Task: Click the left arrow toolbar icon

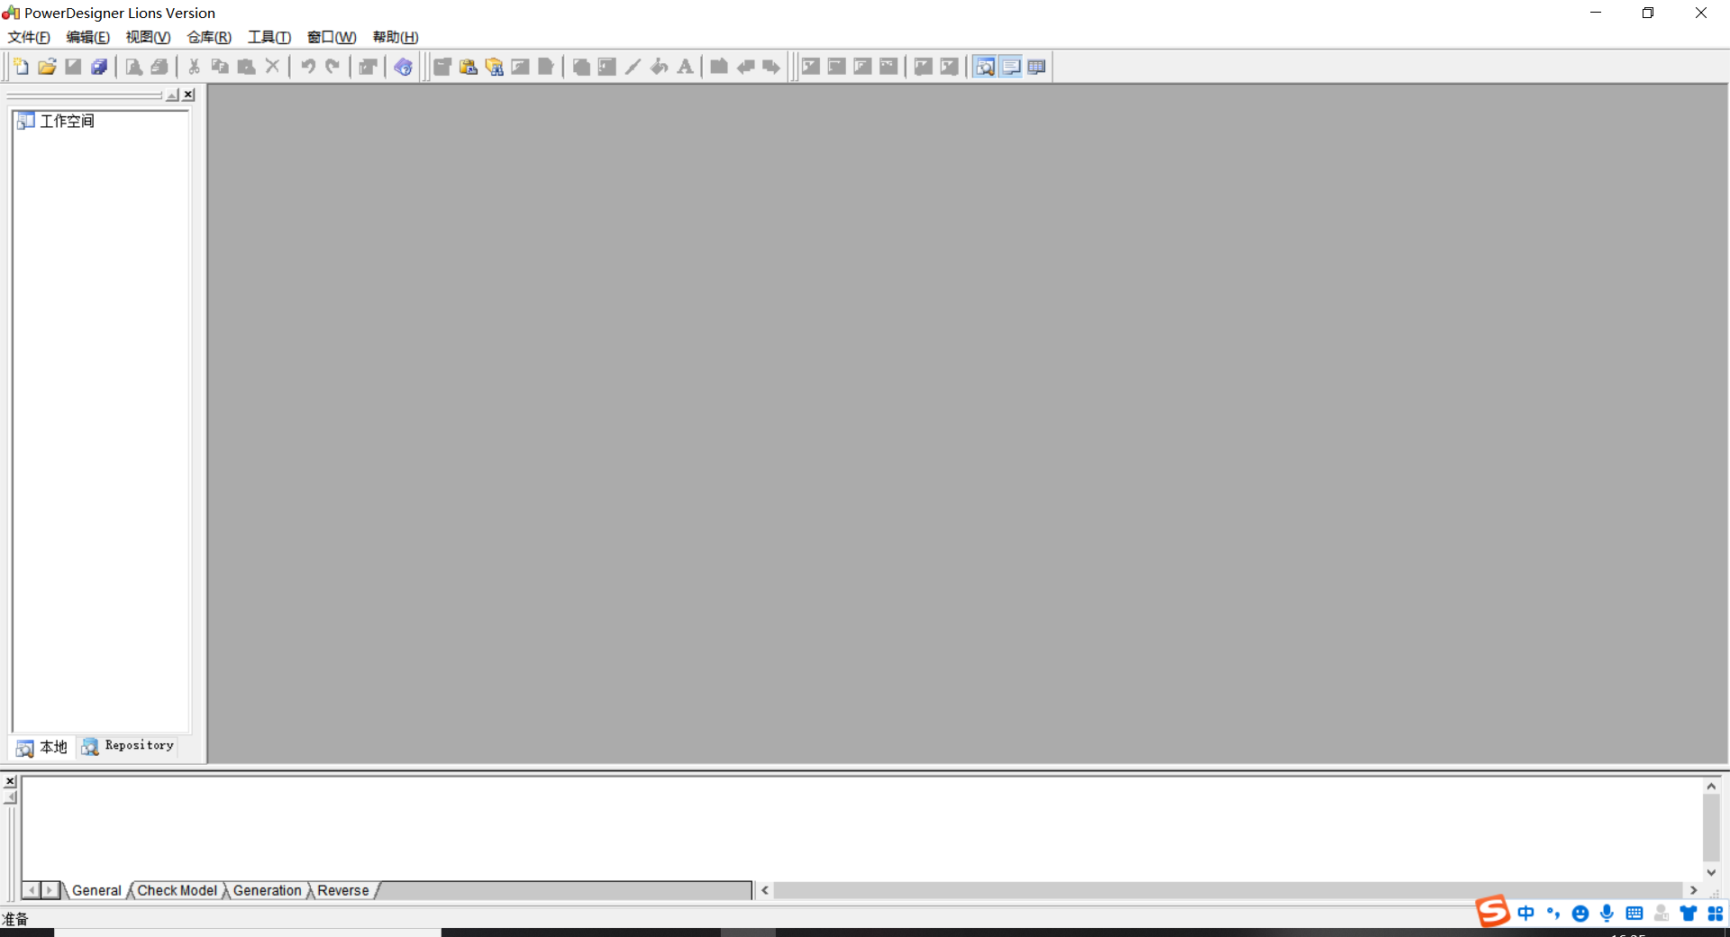Action: coord(745,67)
